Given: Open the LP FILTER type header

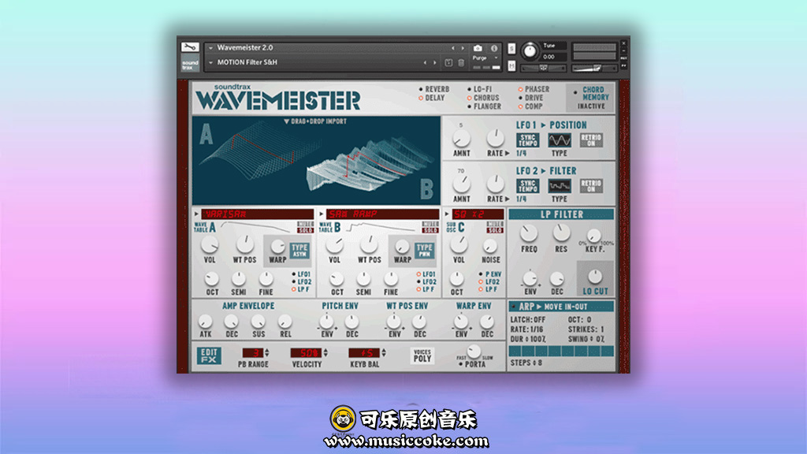Looking at the screenshot, I should (561, 214).
